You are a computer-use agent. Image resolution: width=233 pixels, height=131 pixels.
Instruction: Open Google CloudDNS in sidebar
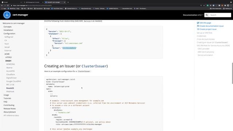click(x=14, y=82)
